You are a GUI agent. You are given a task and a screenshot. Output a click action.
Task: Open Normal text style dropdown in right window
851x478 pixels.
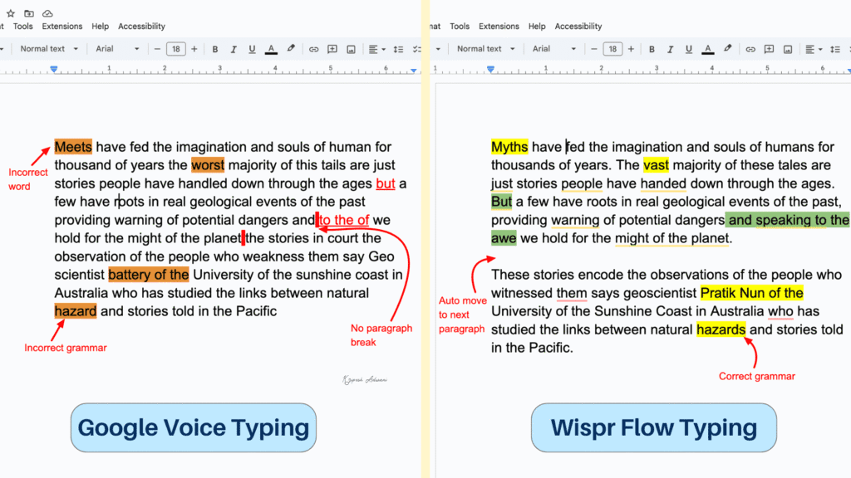[x=485, y=49]
